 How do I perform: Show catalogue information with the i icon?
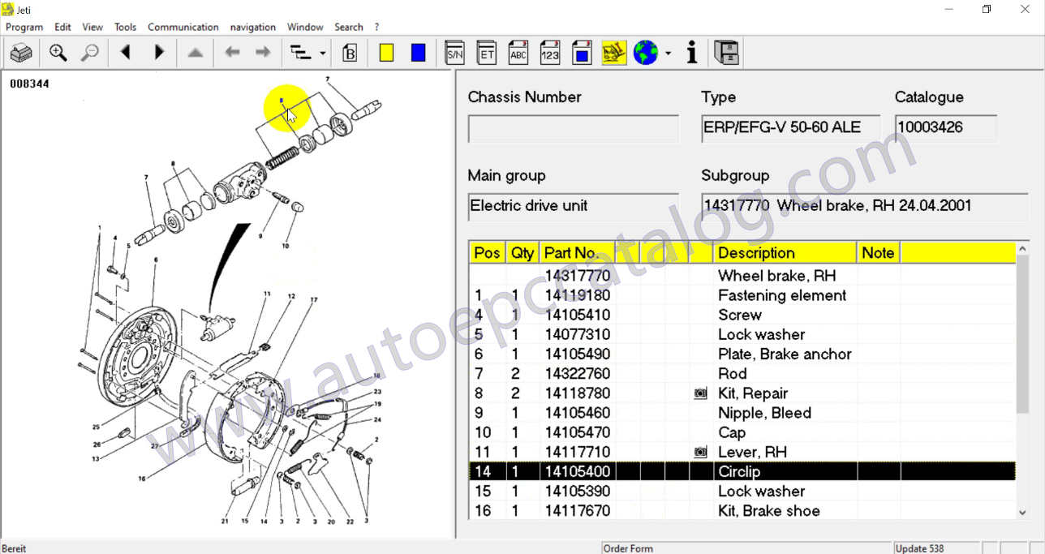tap(691, 52)
